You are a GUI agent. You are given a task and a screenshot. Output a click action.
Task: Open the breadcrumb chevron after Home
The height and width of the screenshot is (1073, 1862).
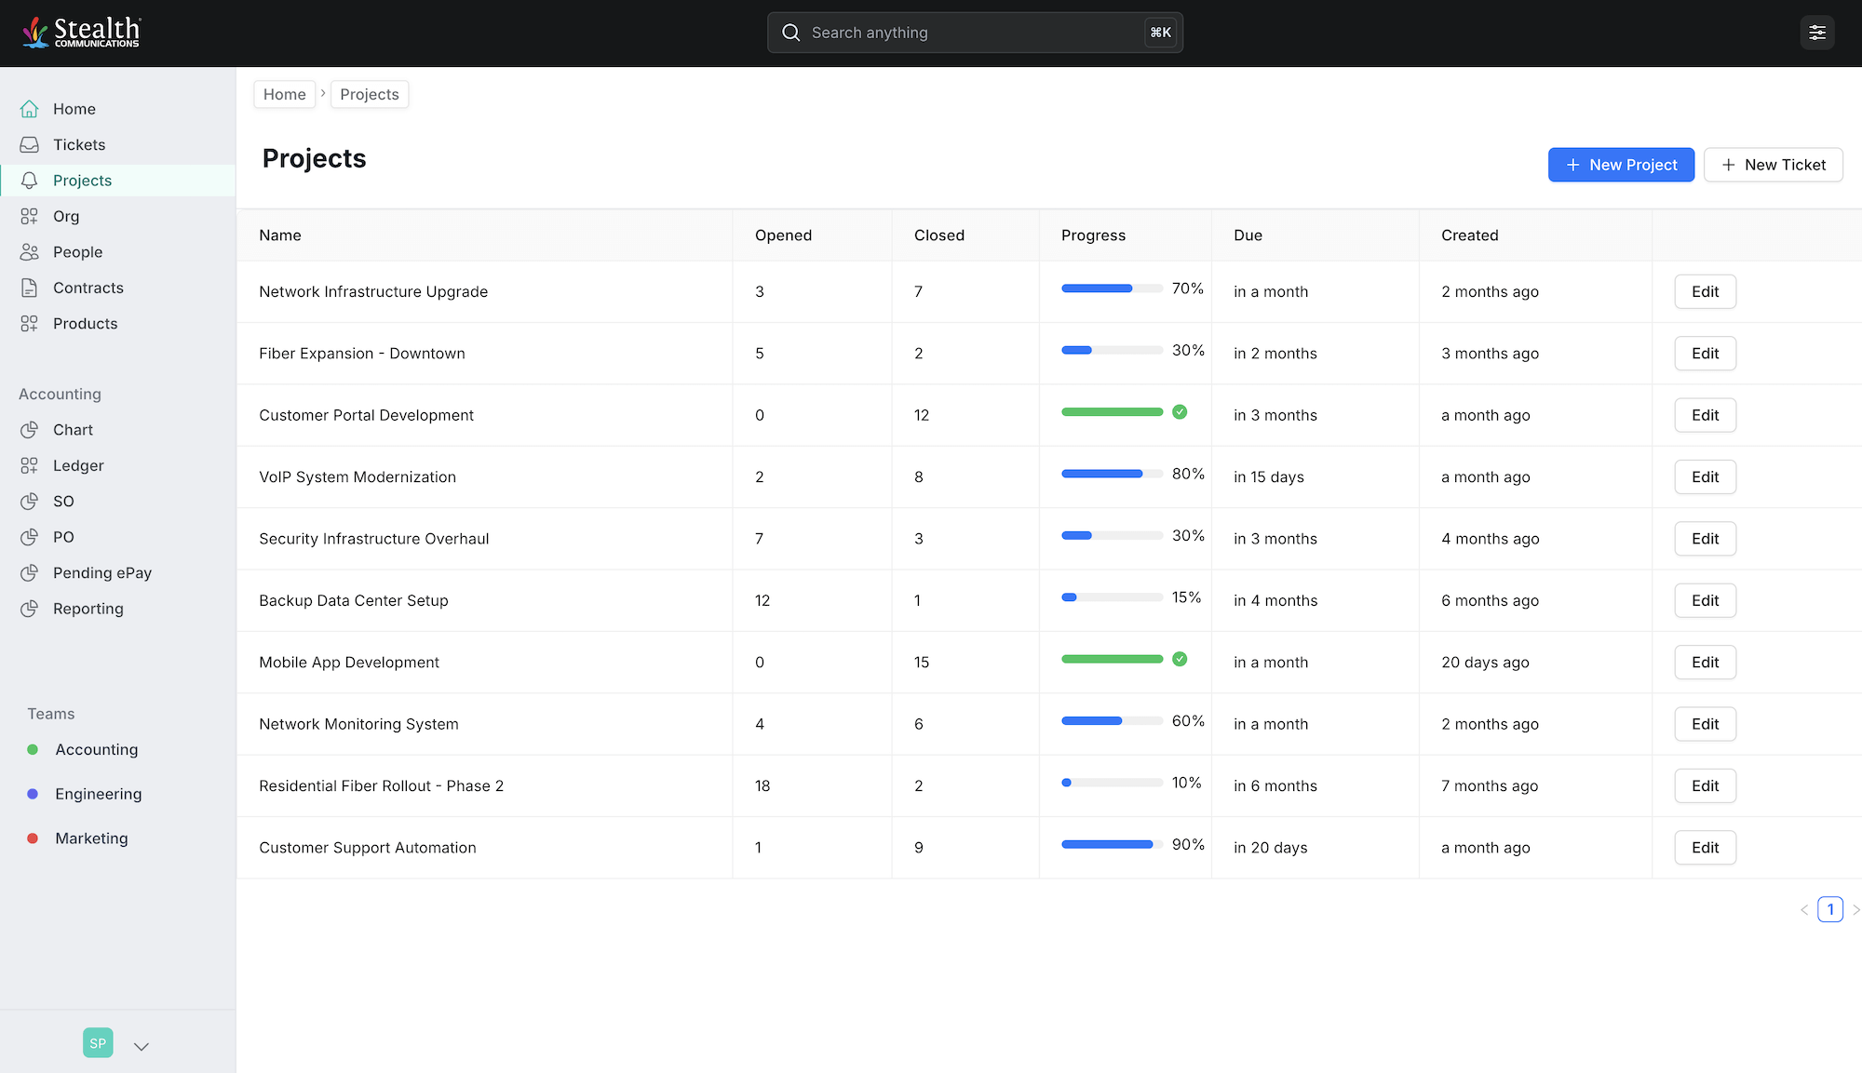322,94
